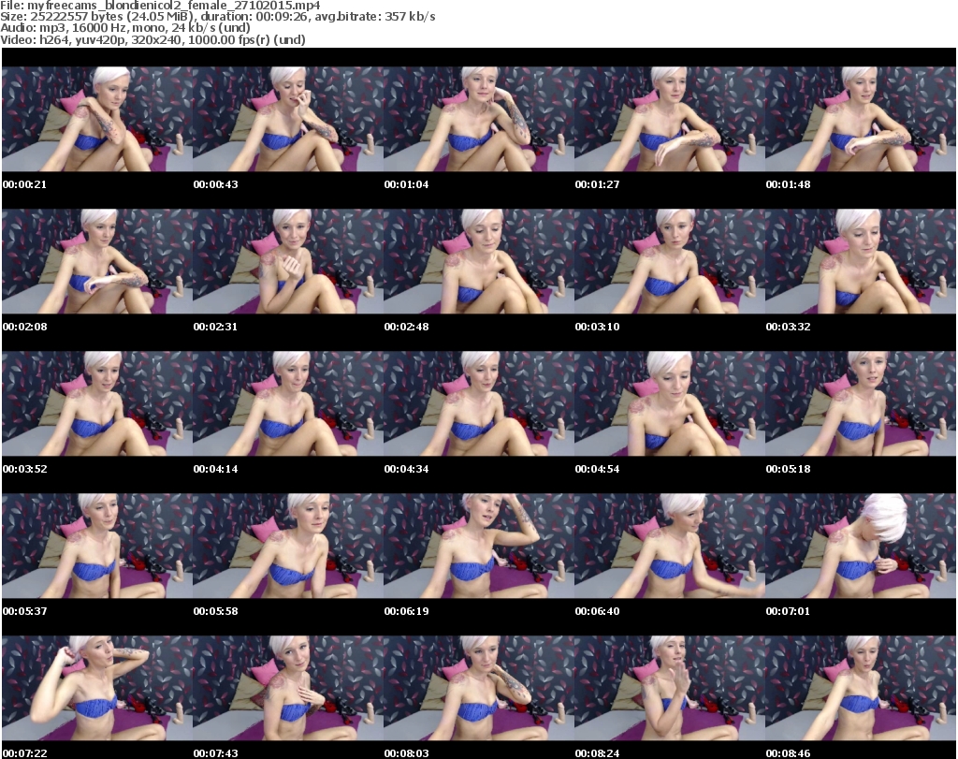Select the timestamp label '00:07:43'
Viewport: 958px width, 759px height.
click(x=216, y=753)
